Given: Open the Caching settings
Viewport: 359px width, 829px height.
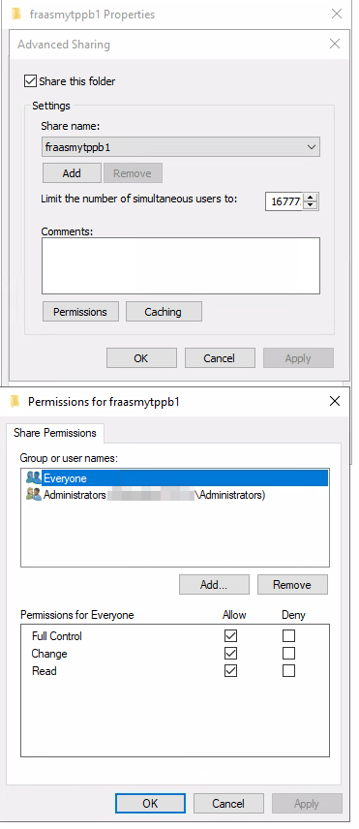Looking at the screenshot, I should [164, 312].
